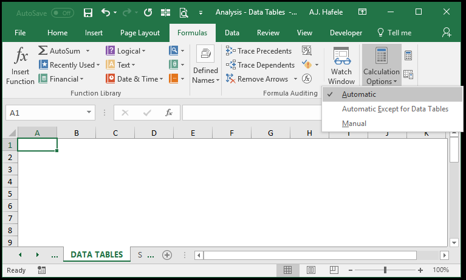Switch to Normal view
Screen dimensions: 466x280
coord(288,270)
